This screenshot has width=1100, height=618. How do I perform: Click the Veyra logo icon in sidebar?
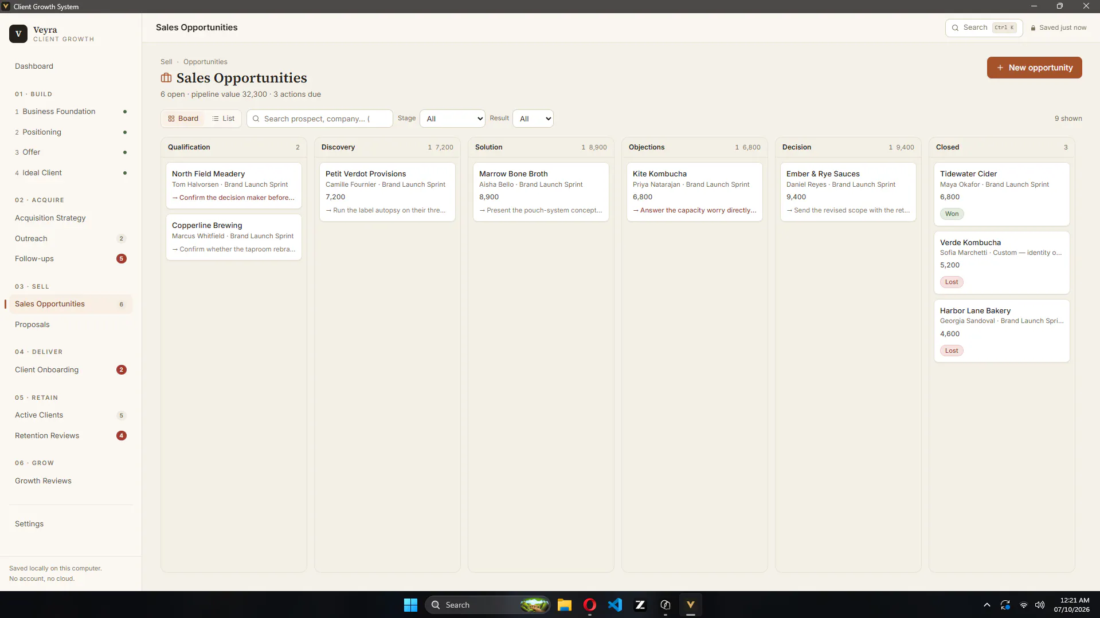coord(18,34)
